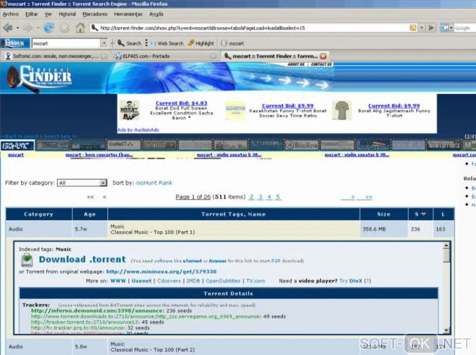Open the address bar history dropdown
Screen dimensions: 476x355
[x=422, y=28]
